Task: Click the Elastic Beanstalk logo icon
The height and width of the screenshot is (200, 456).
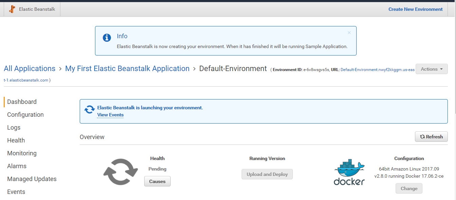Action: pyautogui.click(x=12, y=9)
